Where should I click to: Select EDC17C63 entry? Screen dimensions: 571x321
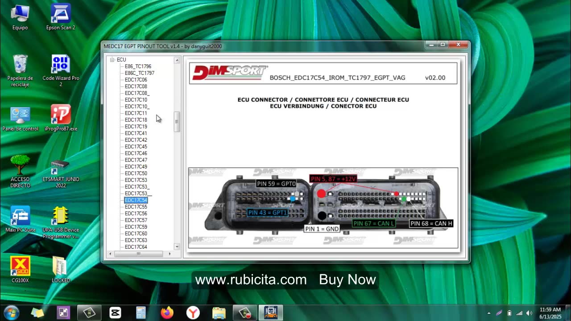tap(136, 240)
